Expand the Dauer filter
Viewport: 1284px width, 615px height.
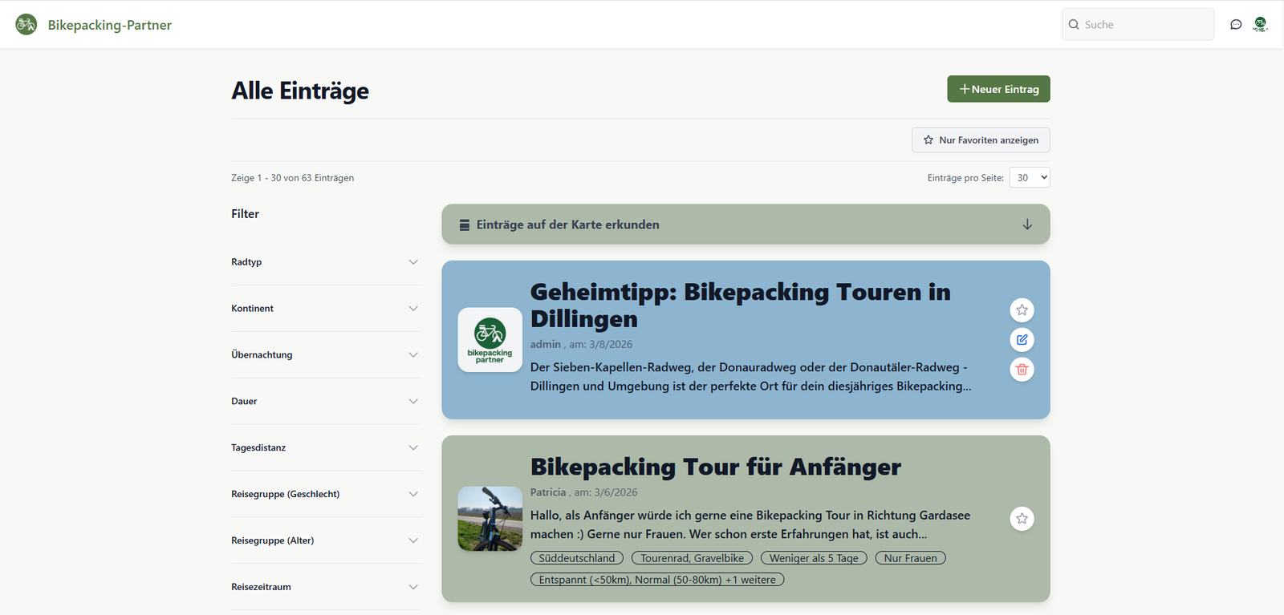325,402
